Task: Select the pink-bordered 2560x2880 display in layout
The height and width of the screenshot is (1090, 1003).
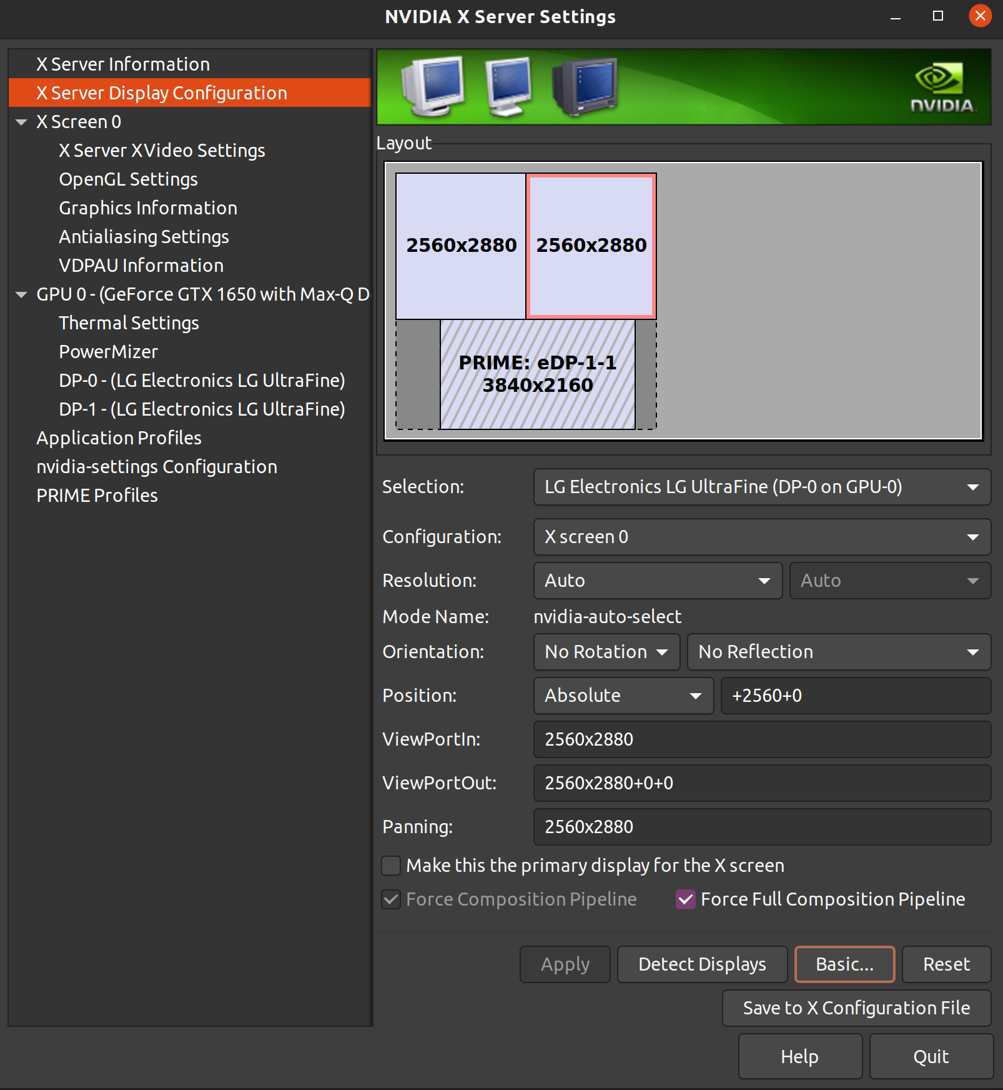Action: coord(591,246)
